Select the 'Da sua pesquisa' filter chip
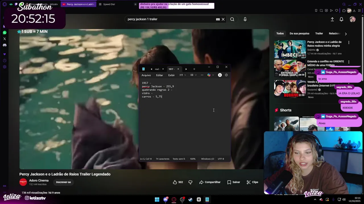The height and width of the screenshot is (204, 364). click(299, 33)
